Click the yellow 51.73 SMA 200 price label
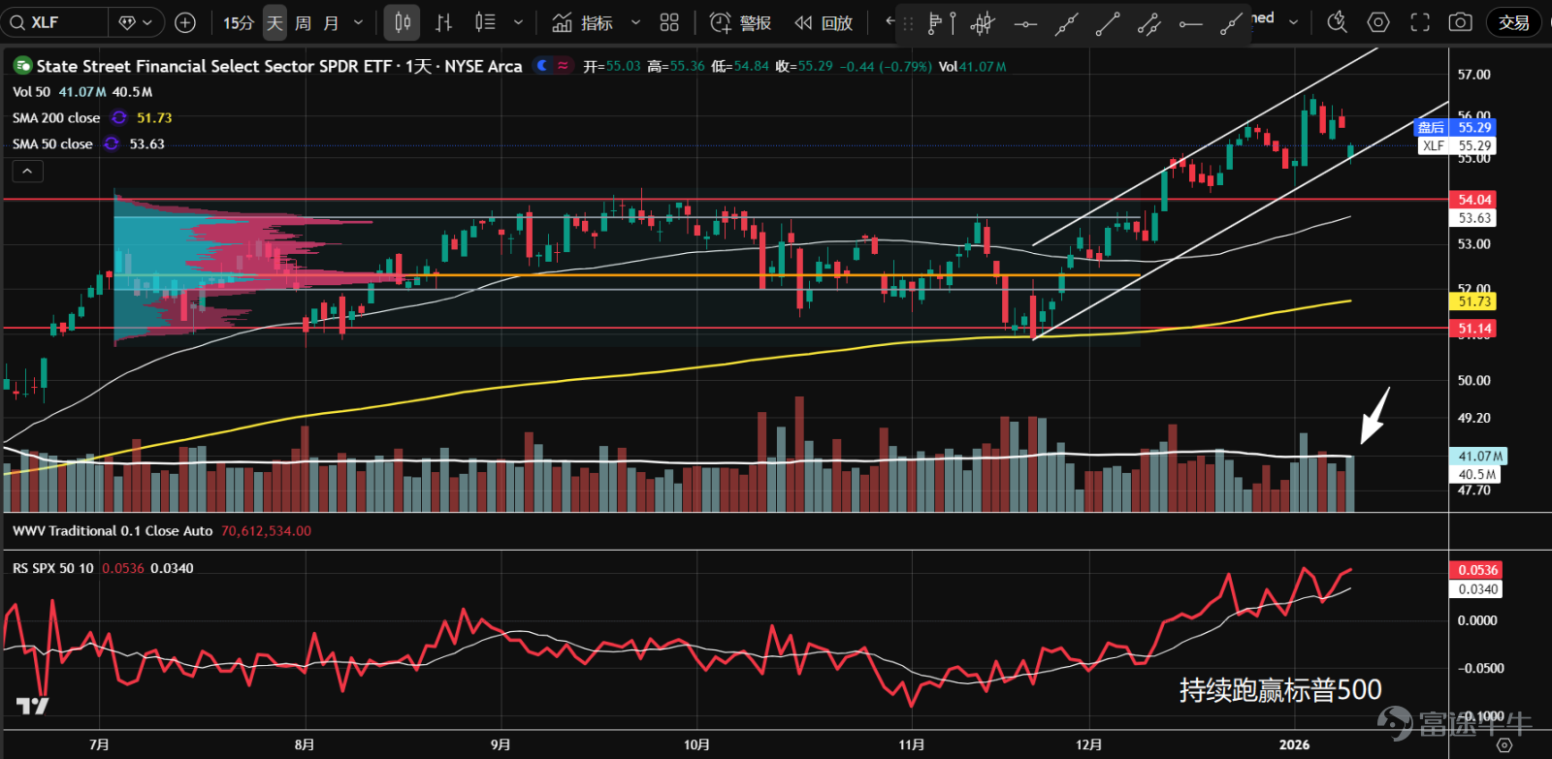The width and height of the screenshot is (1552, 759). (1472, 301)
